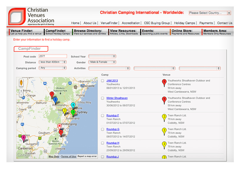Open About Us page
Viewport: 240px width, 169px height.
[x=90, y=23]
